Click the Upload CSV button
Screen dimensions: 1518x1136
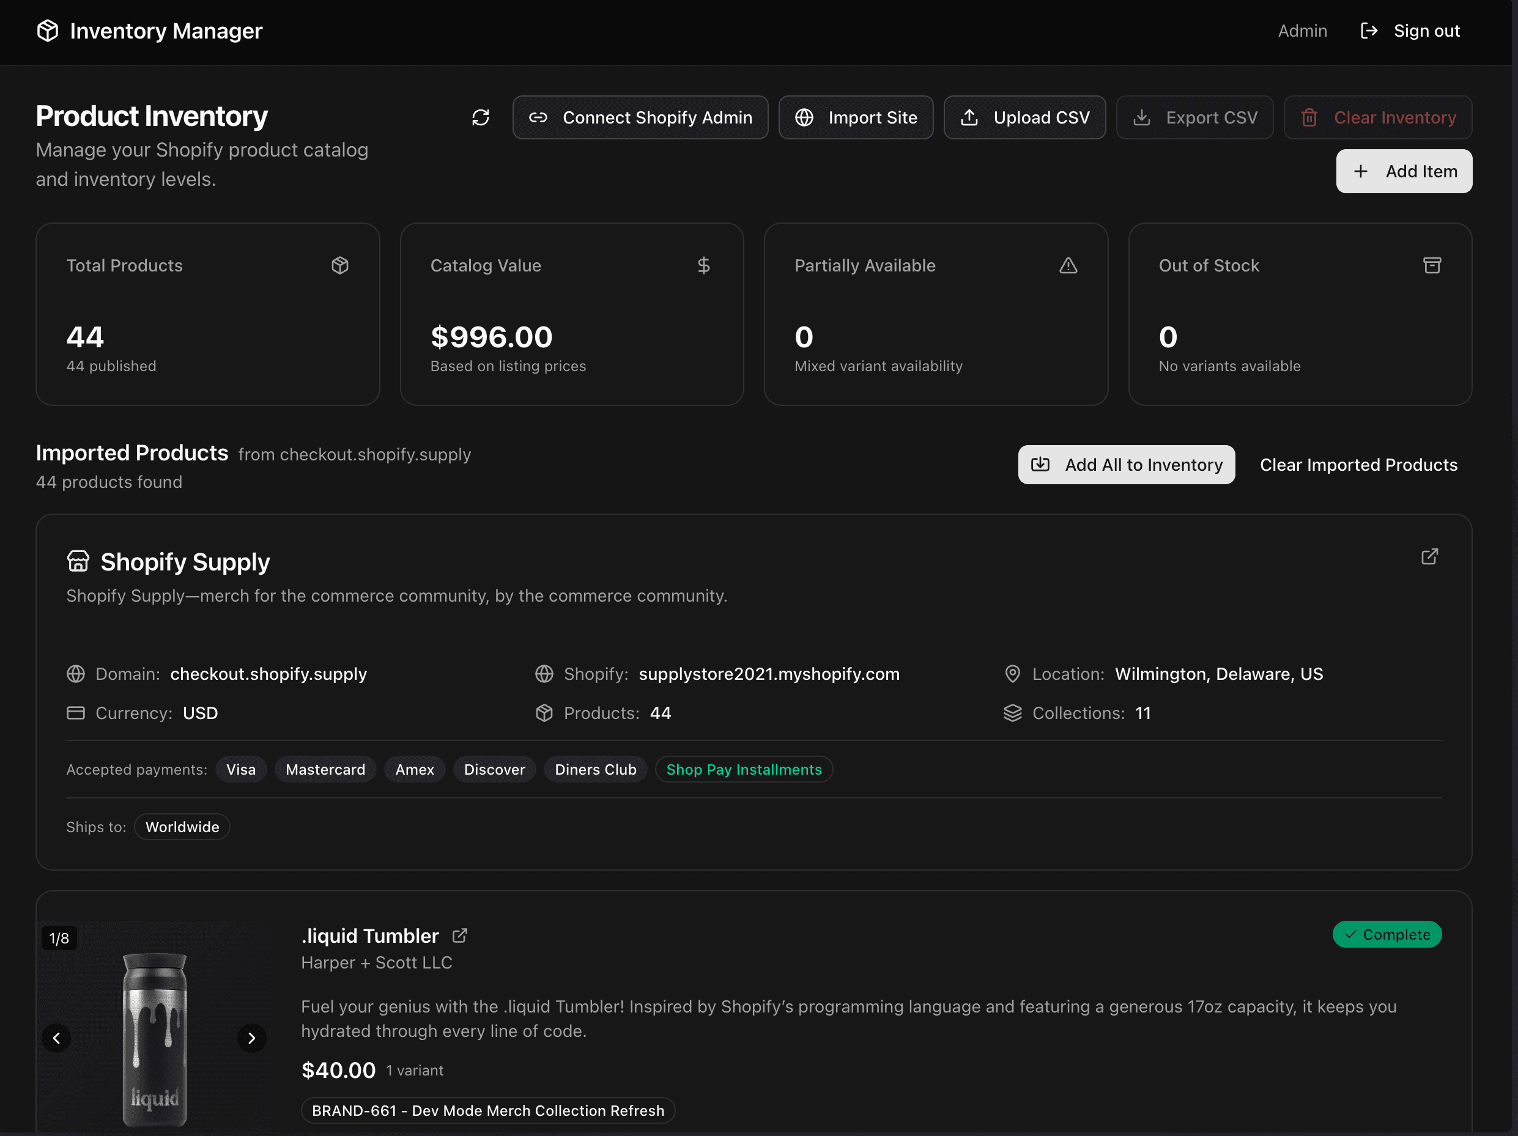point(1024,117)
